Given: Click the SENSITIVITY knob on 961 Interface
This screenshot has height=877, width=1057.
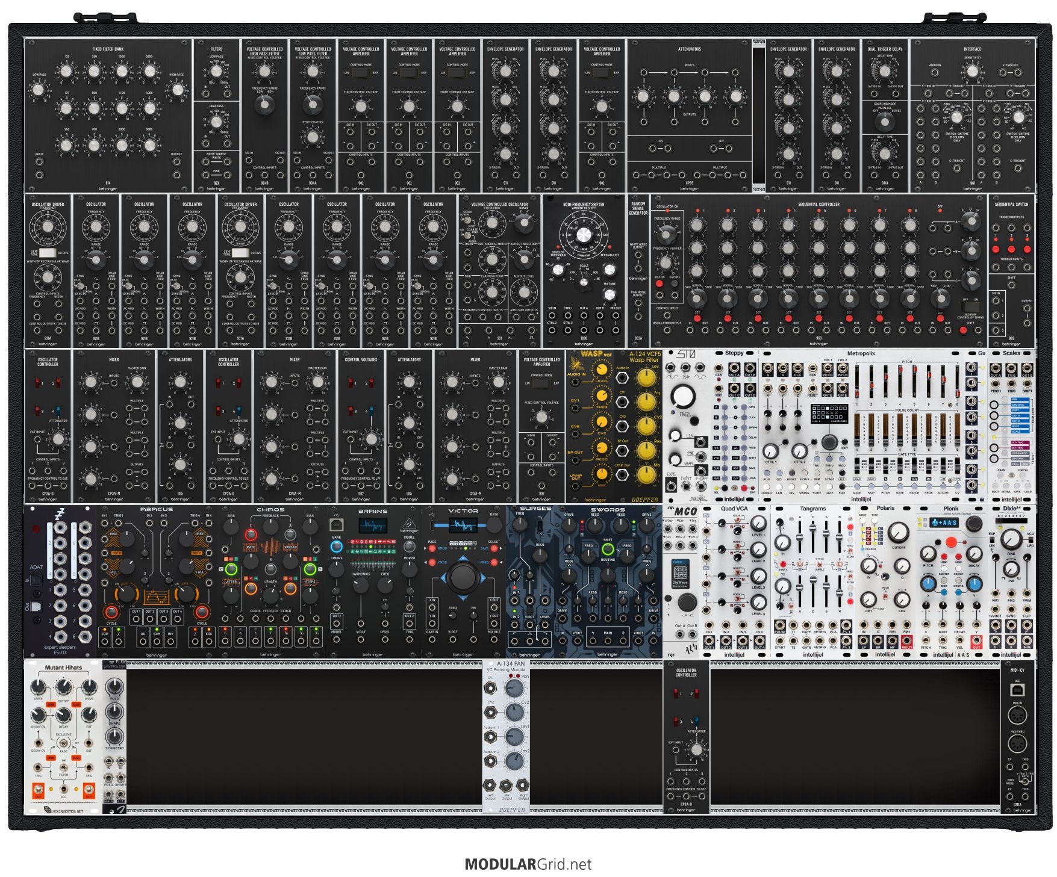Looking at the screenshot, I should 973,72.
